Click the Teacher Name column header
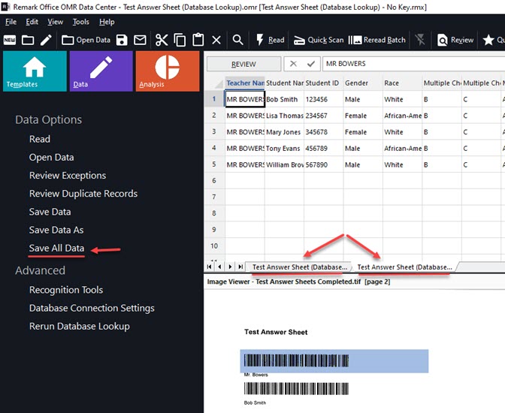The image size is (505, 413). tap(245, 83)
